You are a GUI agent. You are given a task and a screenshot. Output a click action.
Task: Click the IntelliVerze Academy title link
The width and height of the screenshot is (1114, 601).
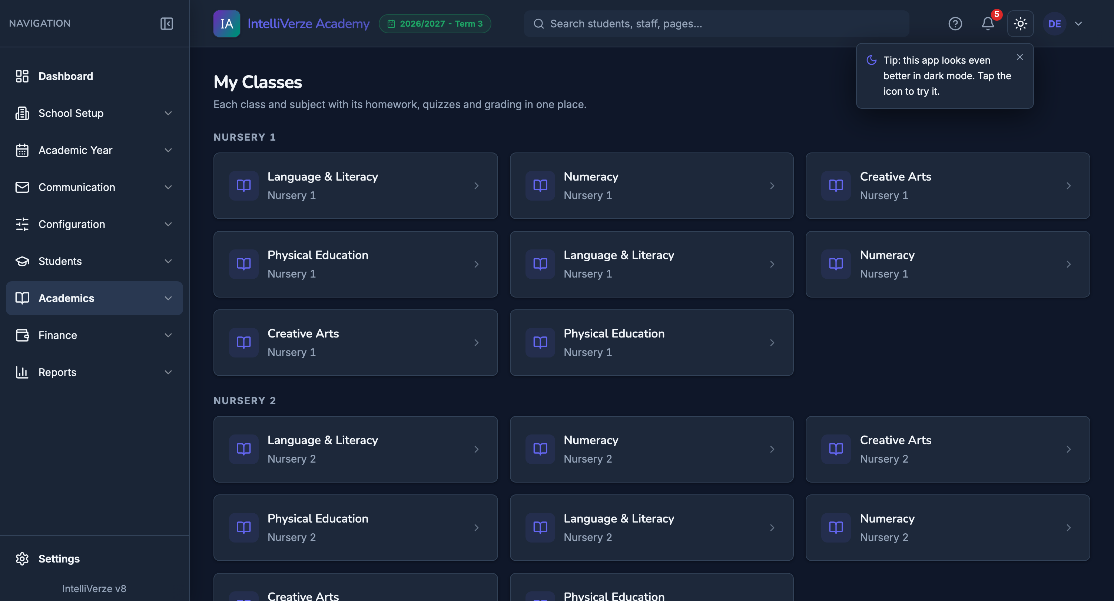pos(308,24)
